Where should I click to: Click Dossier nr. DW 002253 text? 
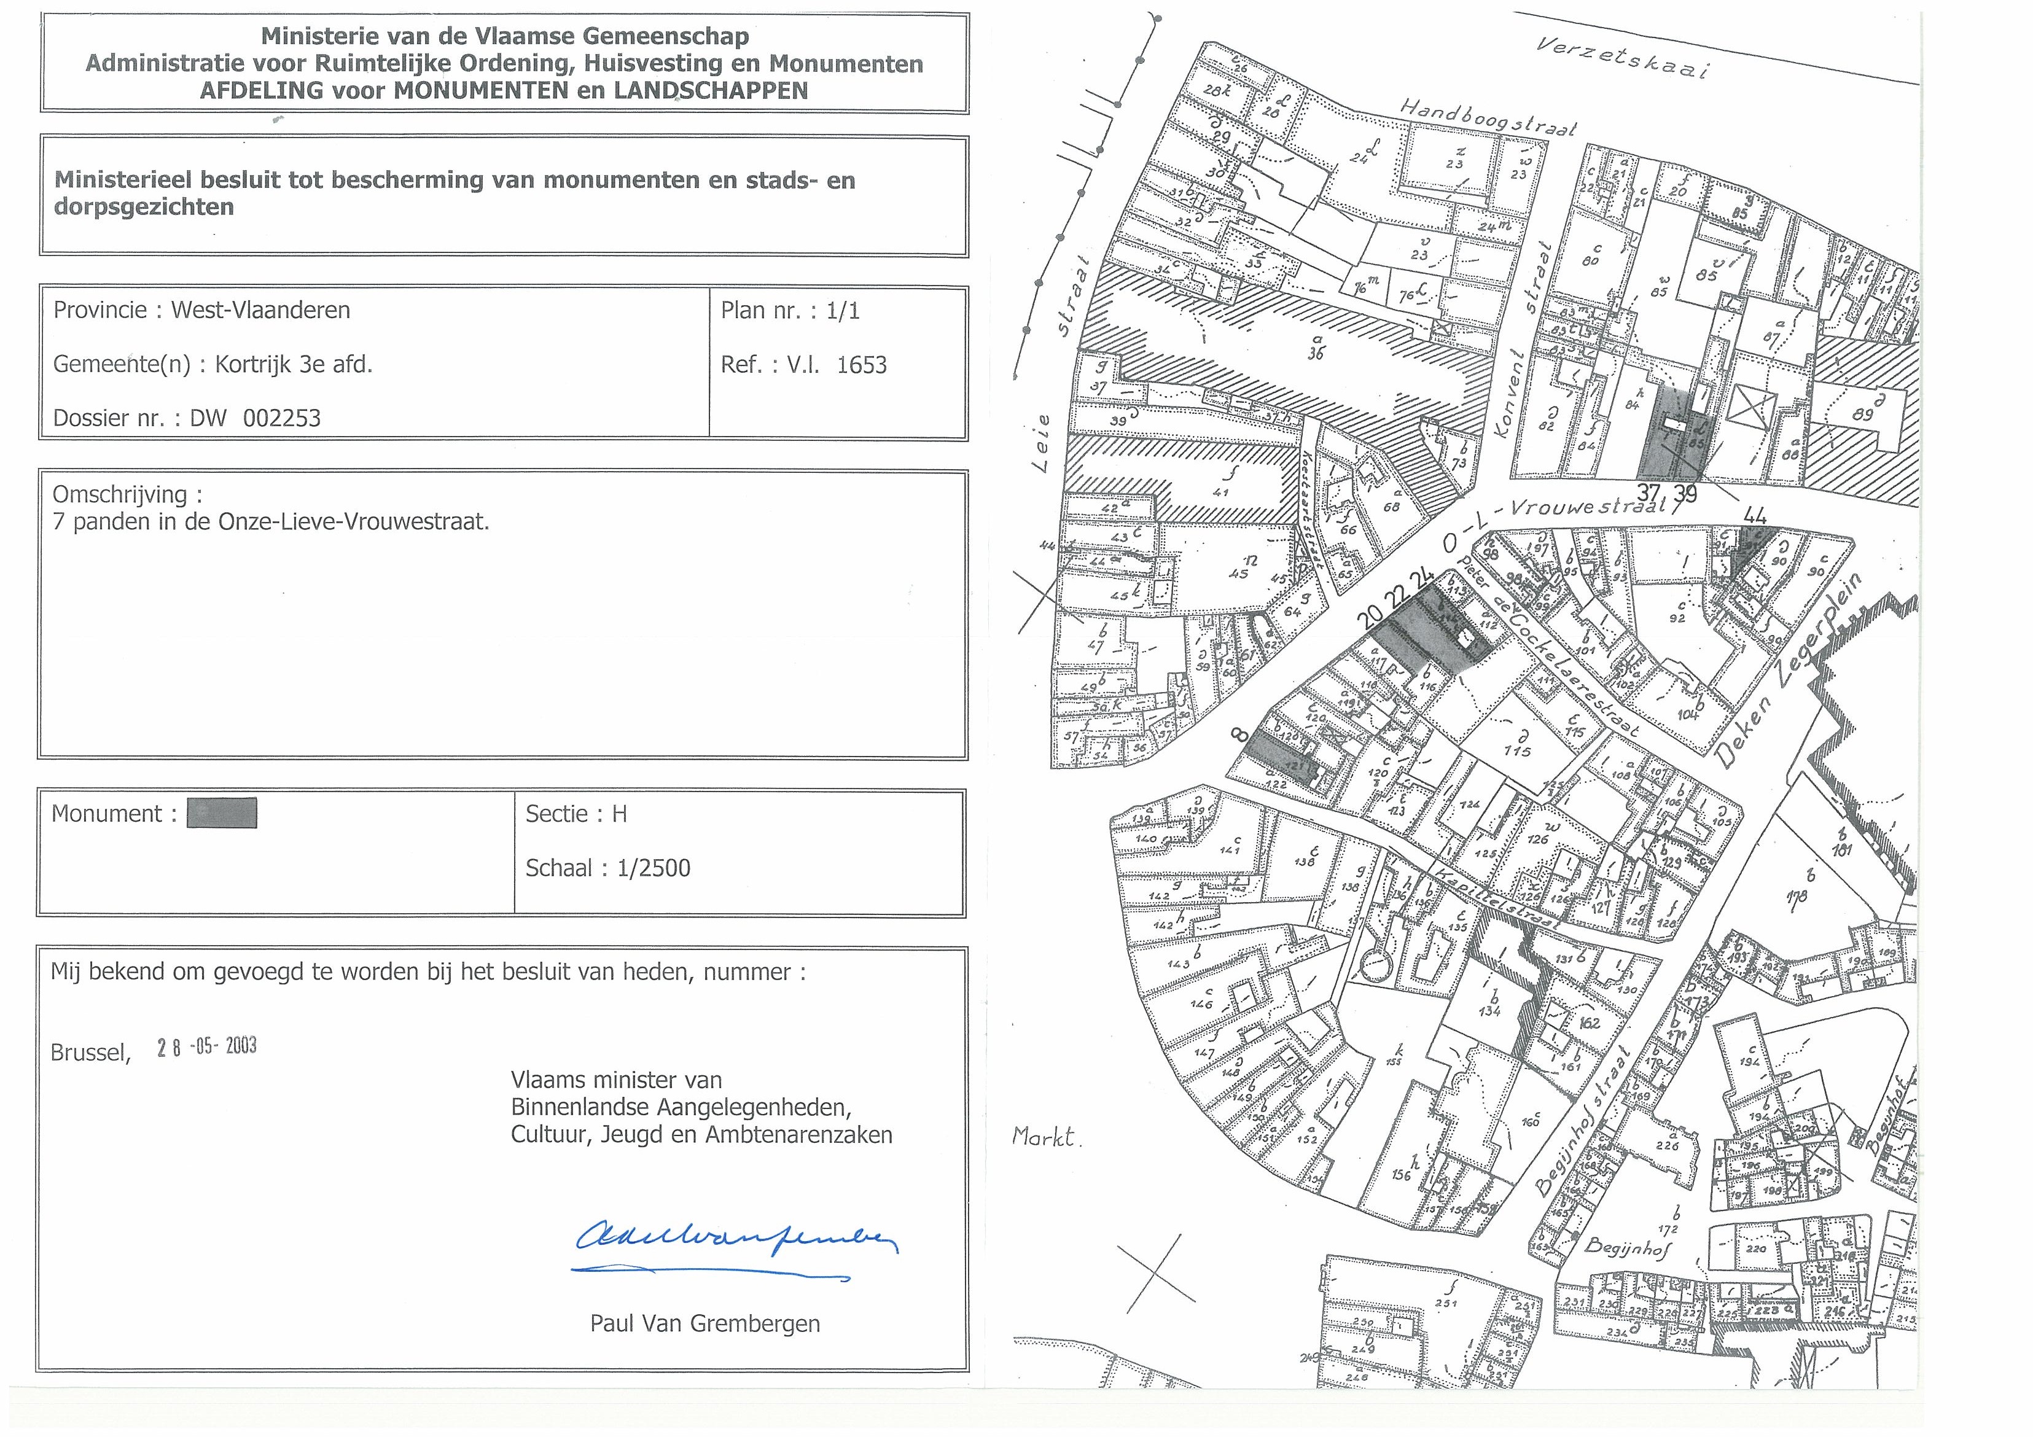(x=187, y=418)
